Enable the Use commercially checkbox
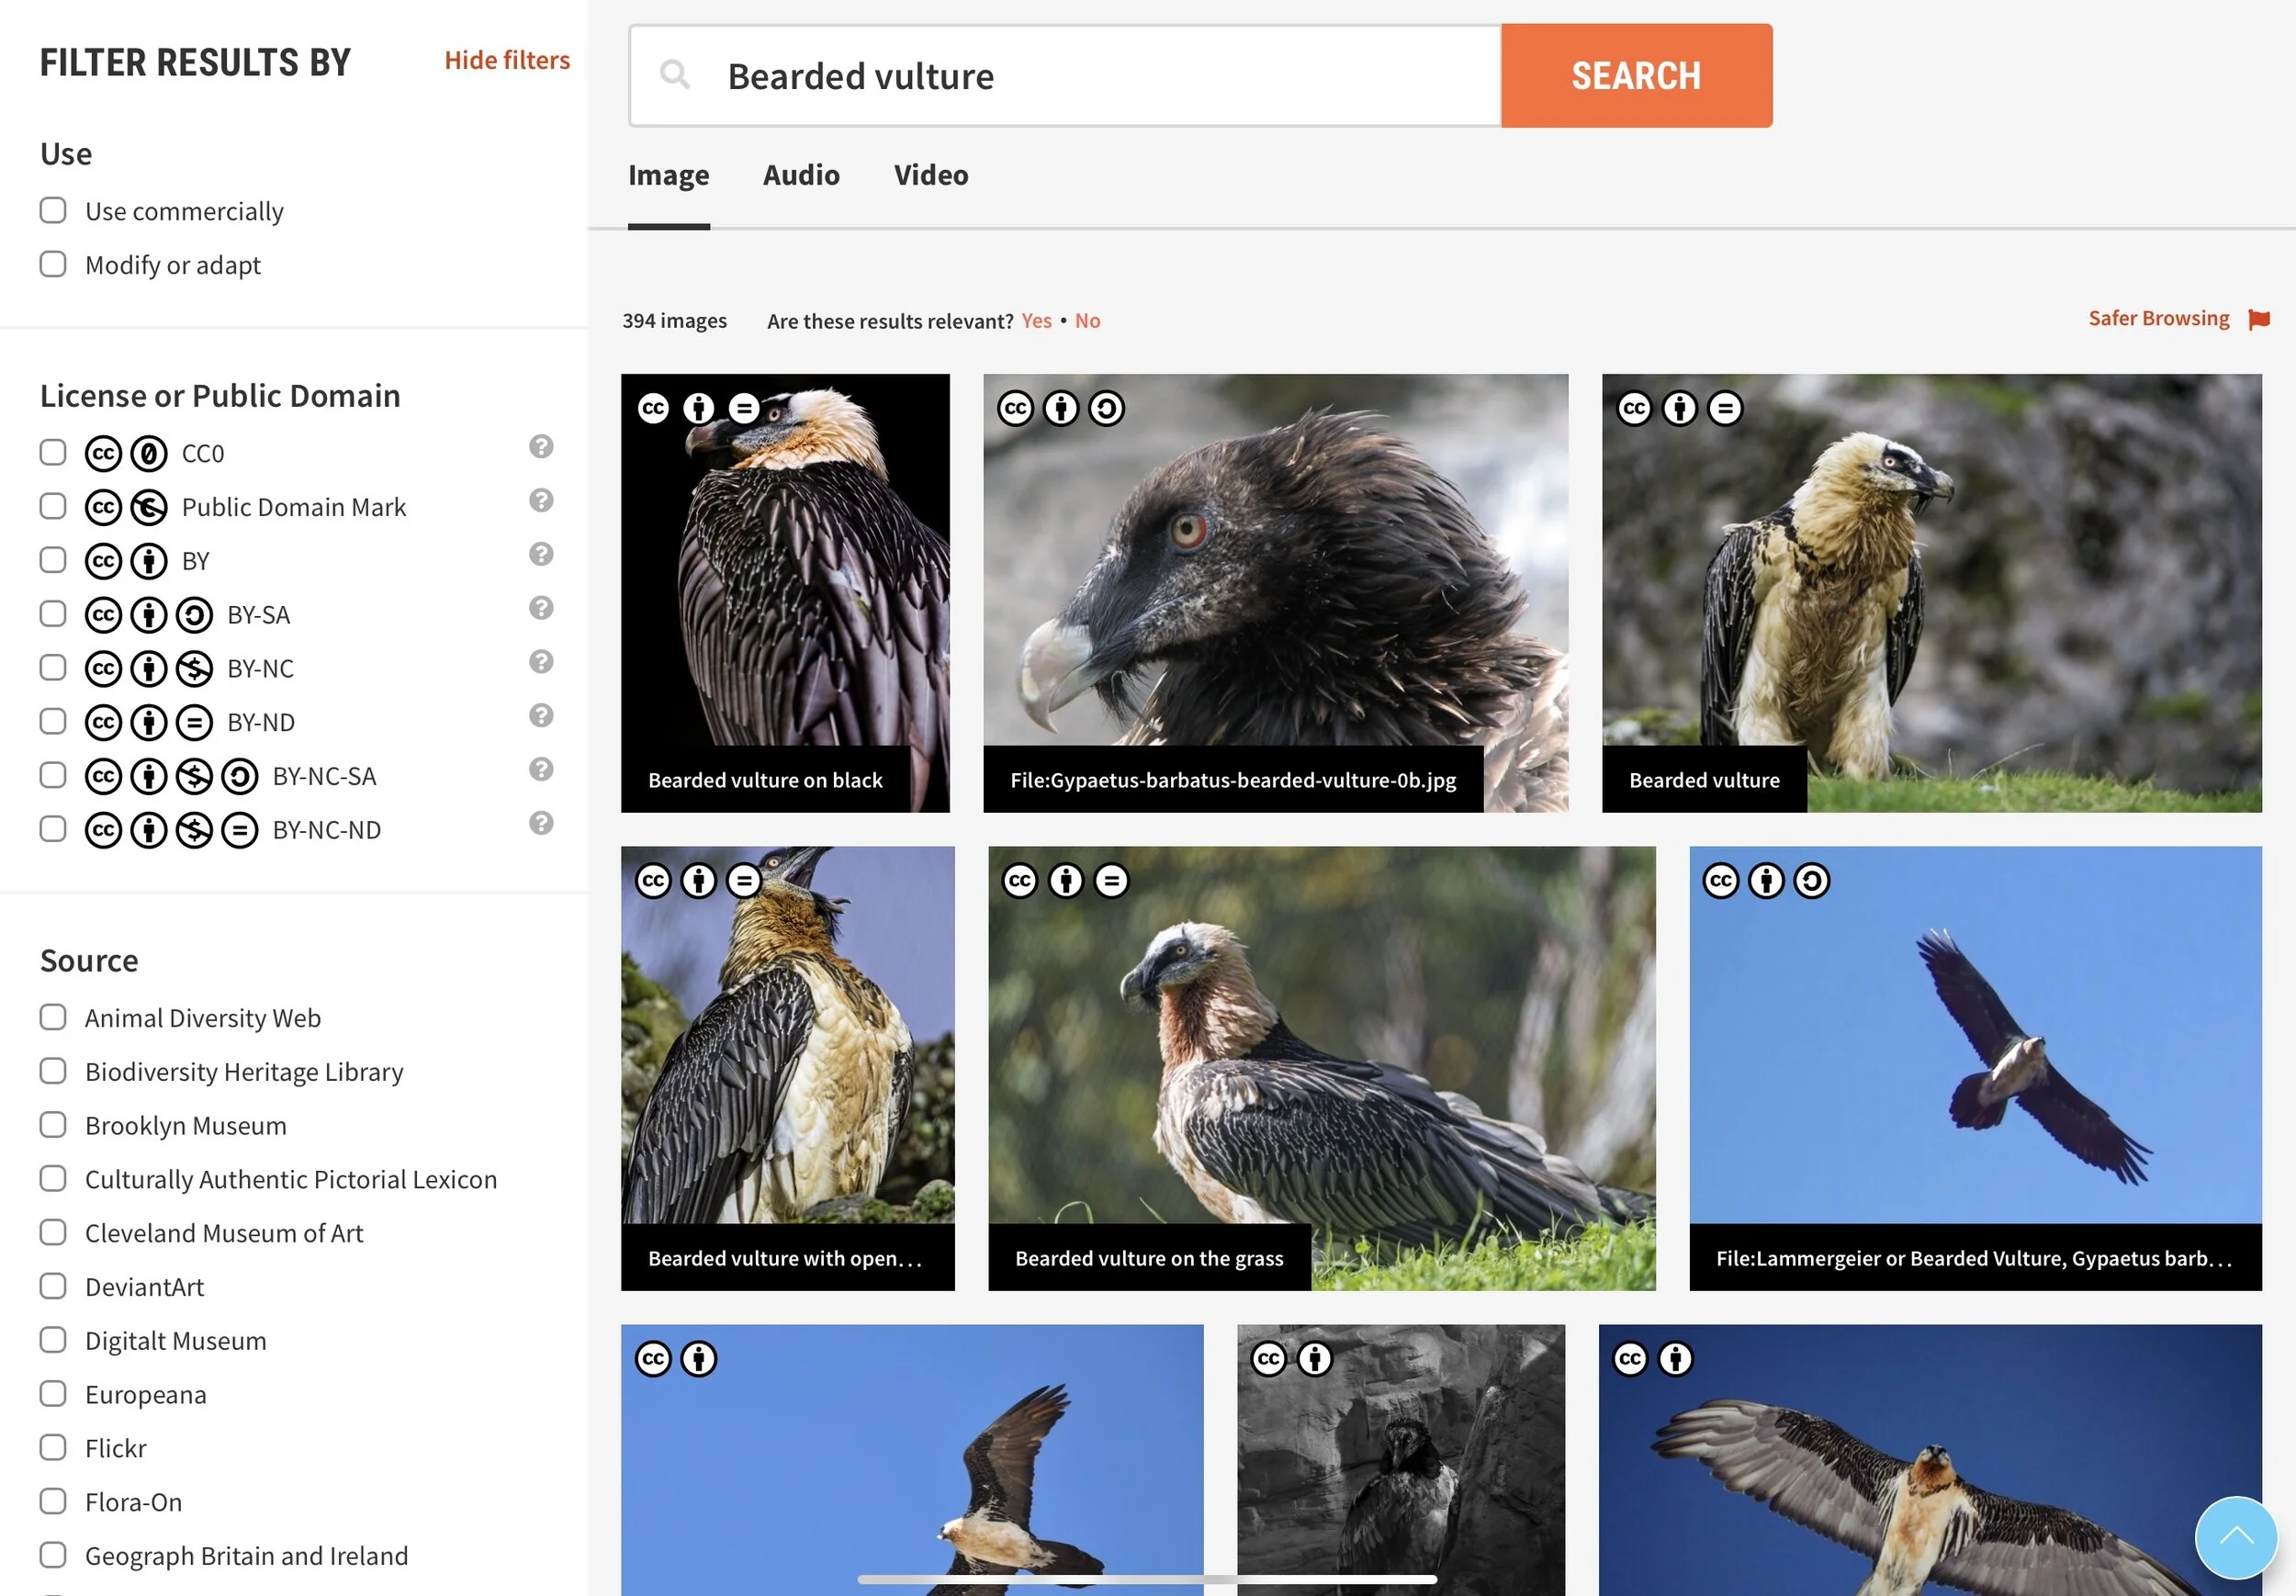 (x=53, y=211)
